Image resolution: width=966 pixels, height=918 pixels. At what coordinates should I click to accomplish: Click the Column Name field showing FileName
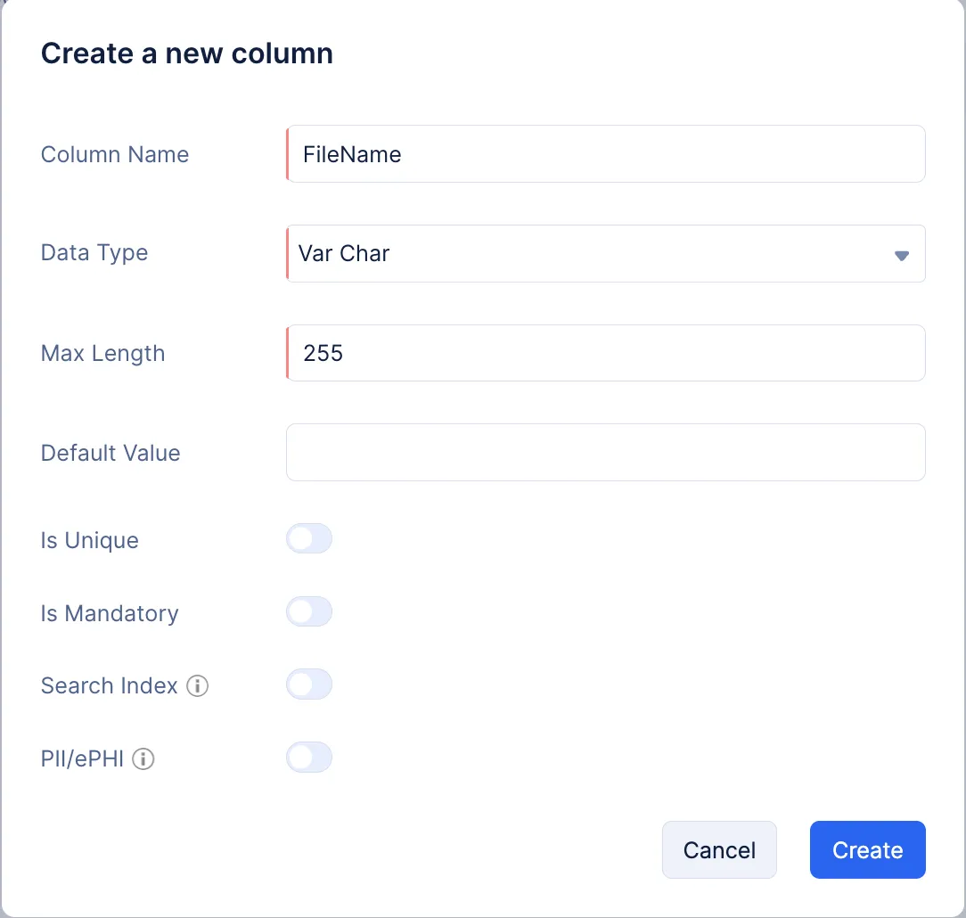606,154
